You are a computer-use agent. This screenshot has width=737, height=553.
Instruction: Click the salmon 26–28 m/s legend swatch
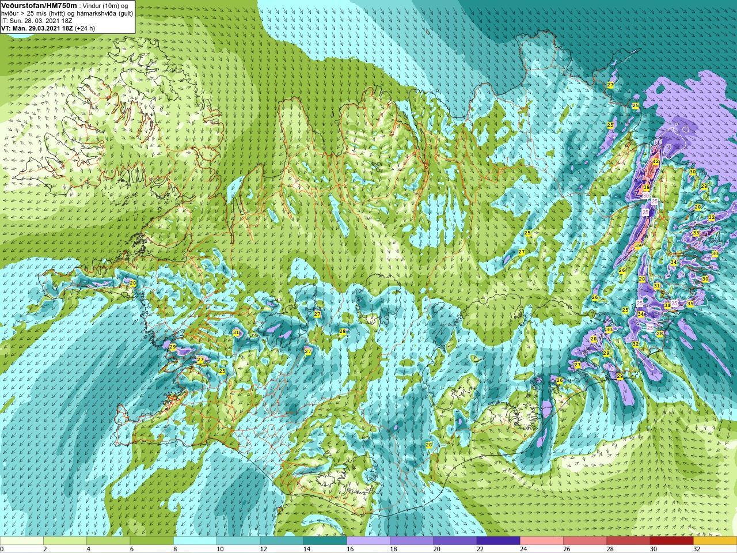pos(585,541)
